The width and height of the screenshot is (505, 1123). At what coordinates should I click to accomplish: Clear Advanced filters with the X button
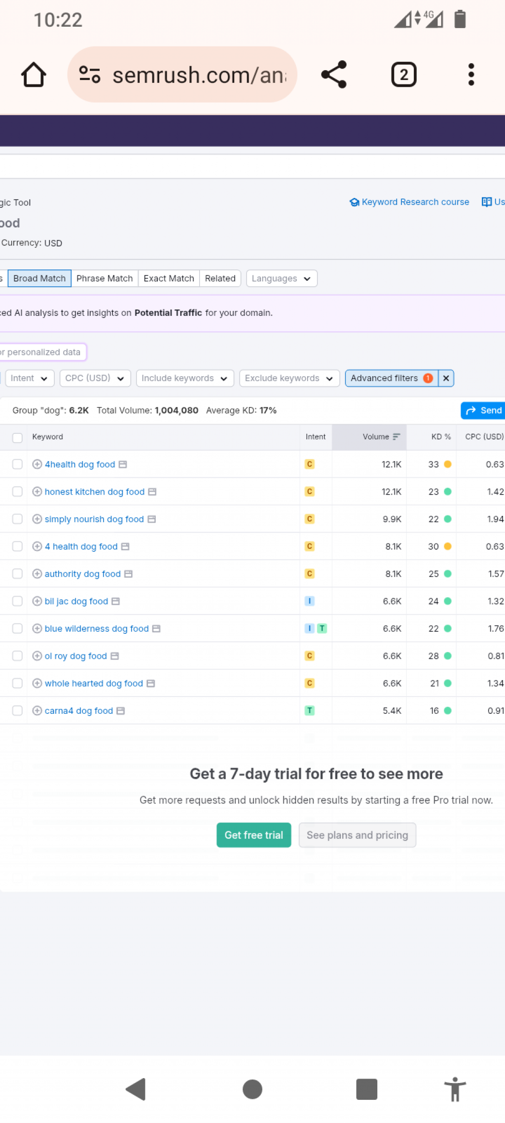[x=446, y=379]
